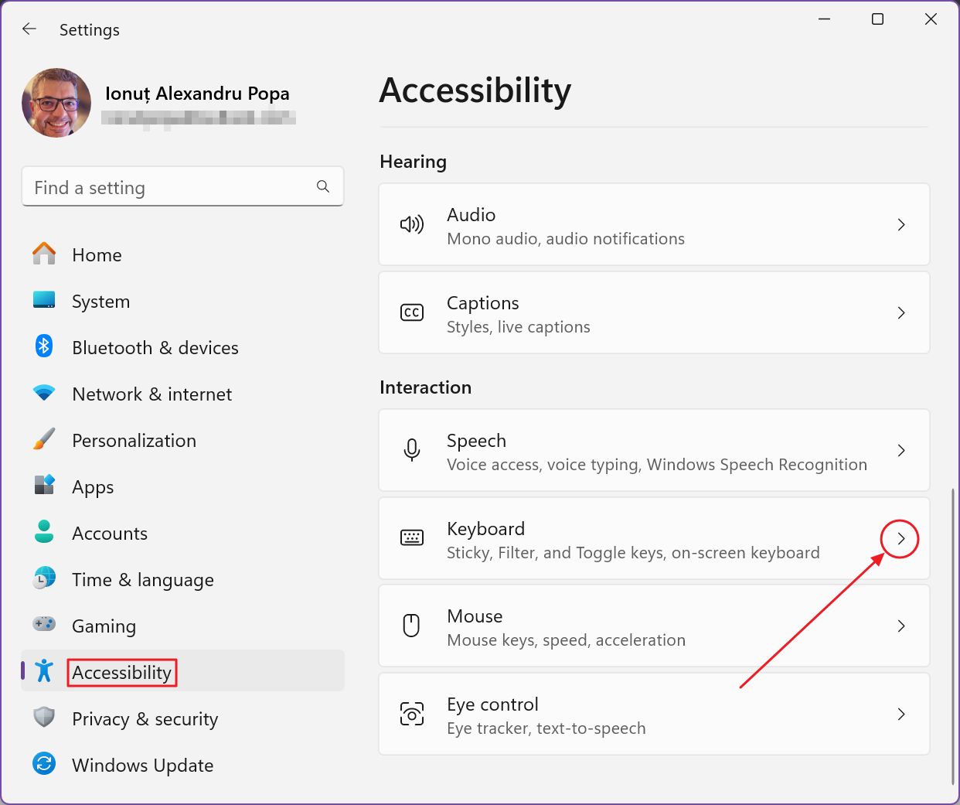Viewport: 960px width, 805px height.
Task: Click the Network wifi icon in sidebar
Action: tap(44, 393)
